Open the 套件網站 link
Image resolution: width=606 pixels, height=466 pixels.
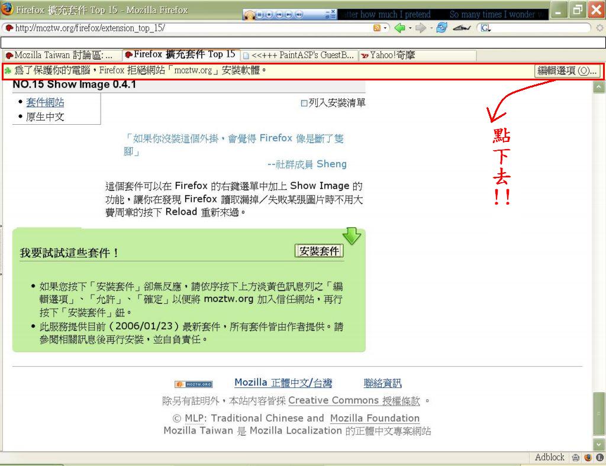tap(45, 102)
